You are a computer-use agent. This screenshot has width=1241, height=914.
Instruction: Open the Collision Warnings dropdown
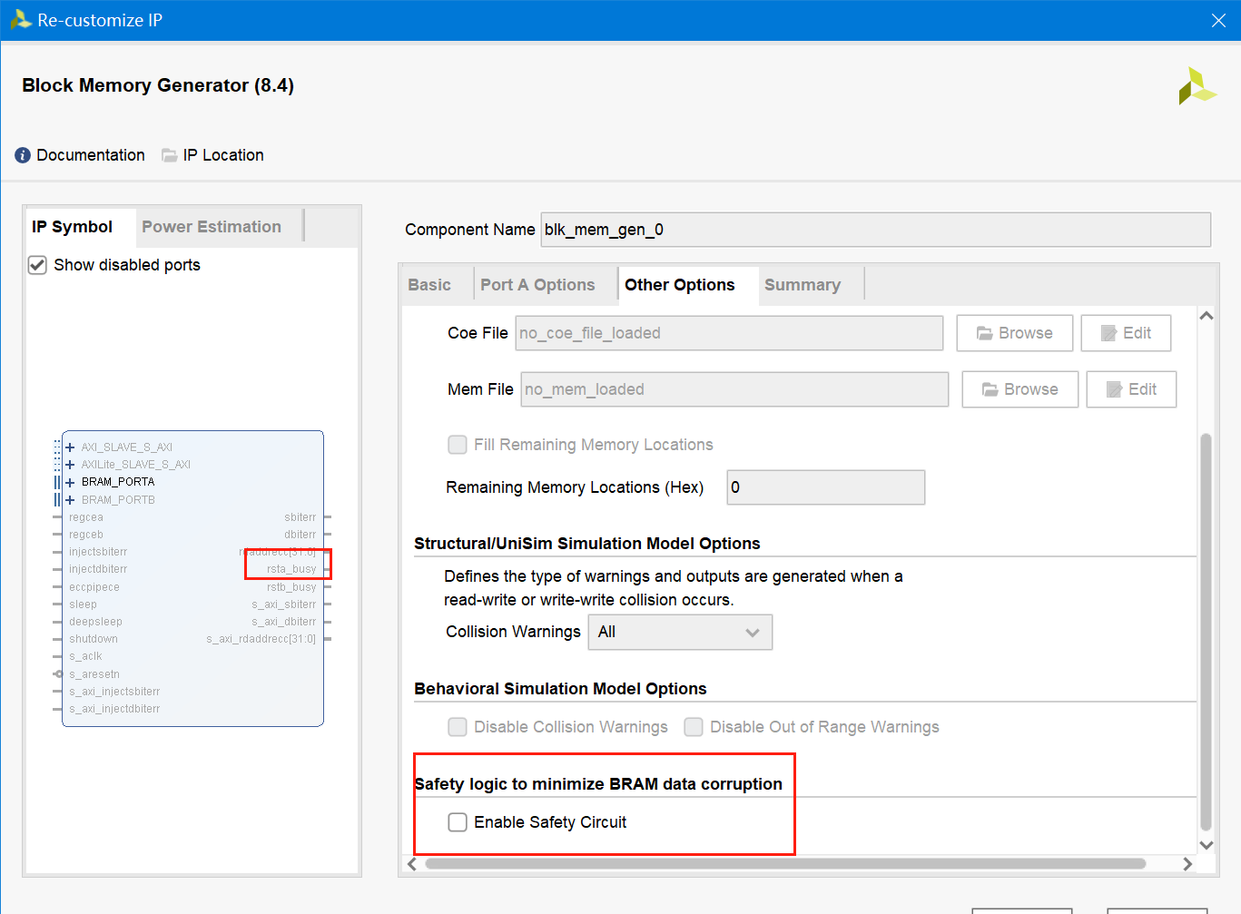[681, 633]
